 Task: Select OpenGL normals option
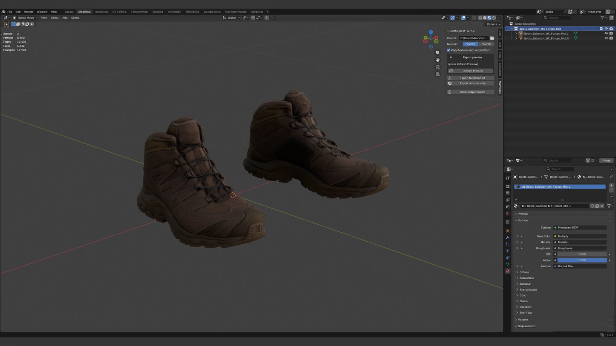pyautogui.click(x=471, y=44)
